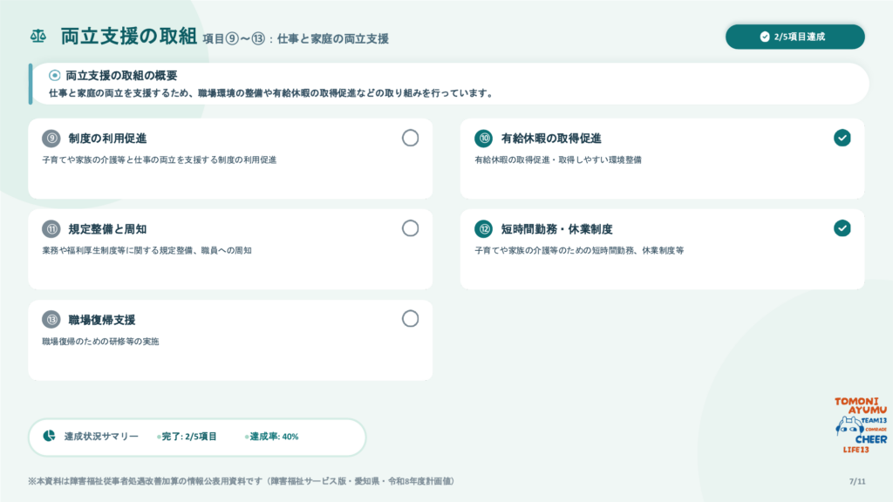Click the checkmark icon in 2/5項目達成 badge
Image resolution: width=893 pixels, height=502 pixels.
(x=765, y=37)
